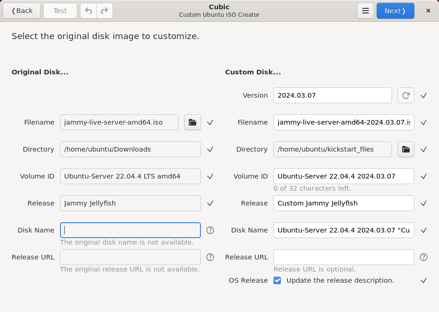Browse for the original disk ISO file
Image resolution: width=439 pixels, height=312 pixels.
click(193, 122)
